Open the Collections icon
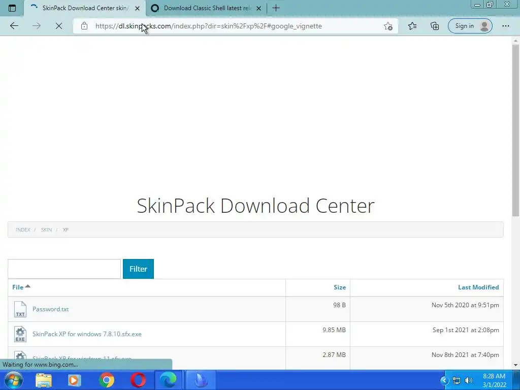520x390 pixels. (x=435, y=26)
